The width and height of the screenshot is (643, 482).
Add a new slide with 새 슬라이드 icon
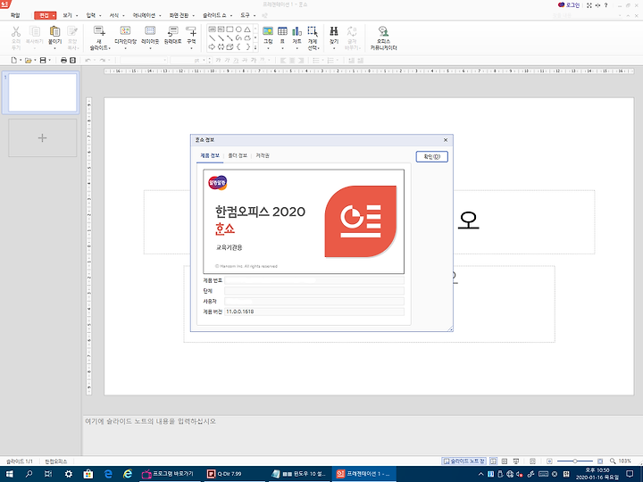click(99, 31)
